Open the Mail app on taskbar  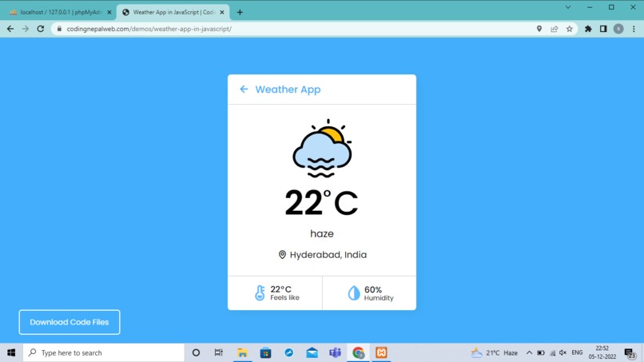312,352
